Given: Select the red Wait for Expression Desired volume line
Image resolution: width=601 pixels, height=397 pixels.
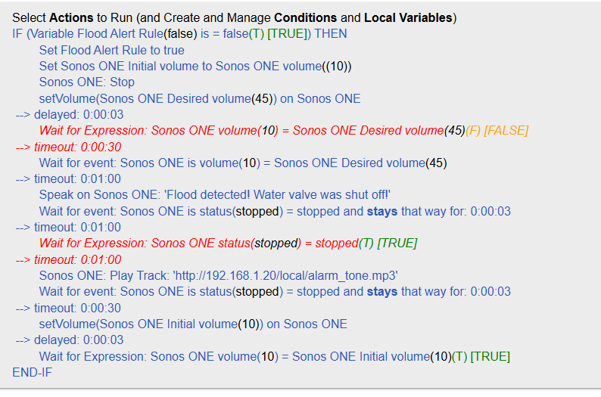Looking at the screenshot, I should [250, 130].
